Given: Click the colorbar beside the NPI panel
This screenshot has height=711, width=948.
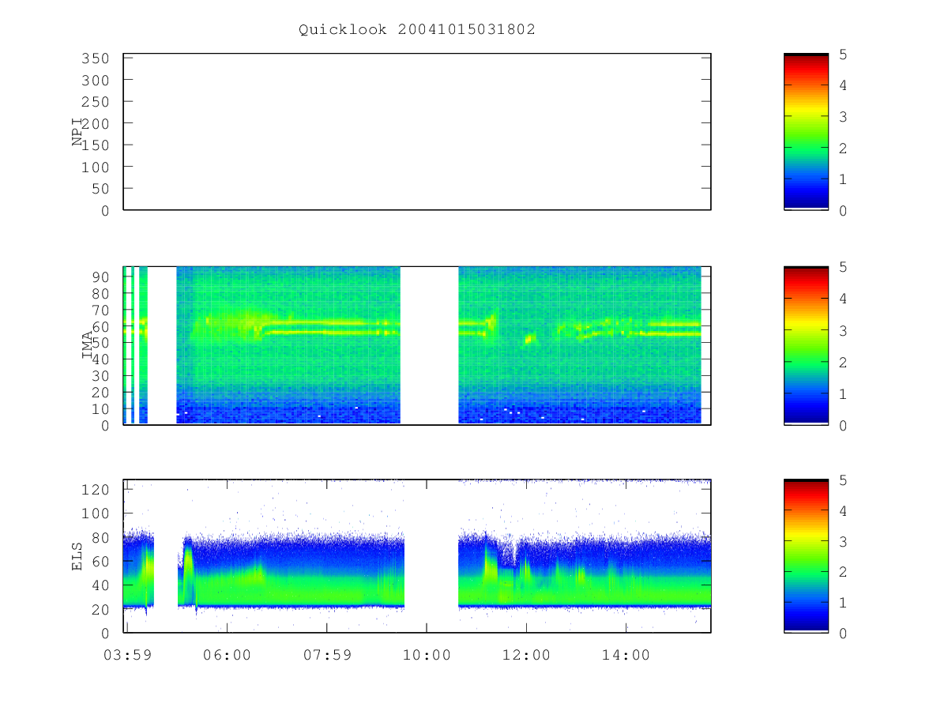Looking at the screenshot, I should pos(806,132).
